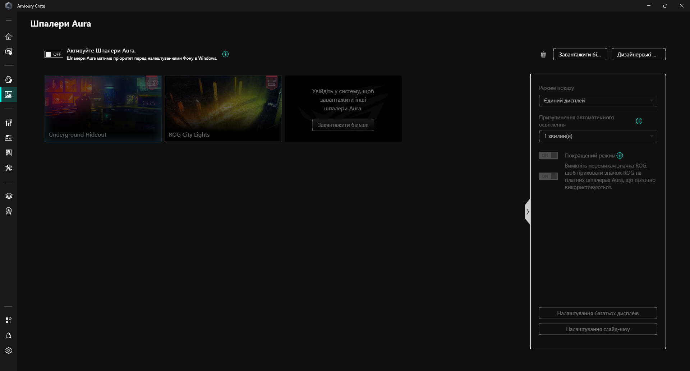Show info for Призупинення автоматичного освітлення
This screenshot has width=690, height=371.
(639, 121)
